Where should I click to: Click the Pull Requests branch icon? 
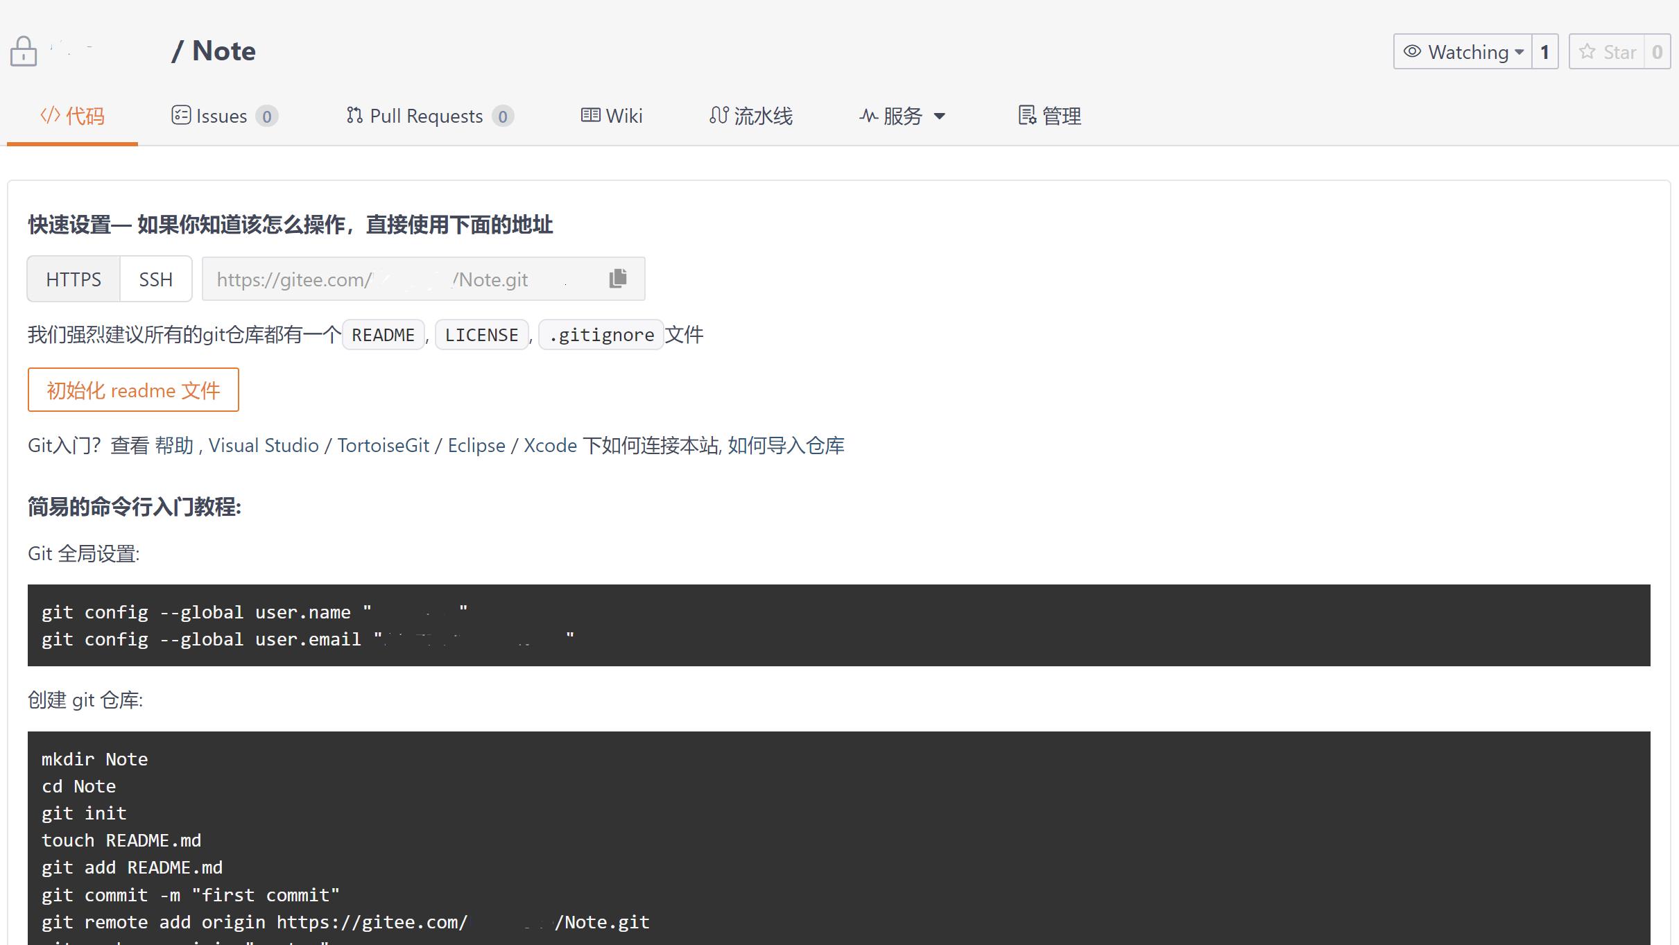(x=354, y=115)
